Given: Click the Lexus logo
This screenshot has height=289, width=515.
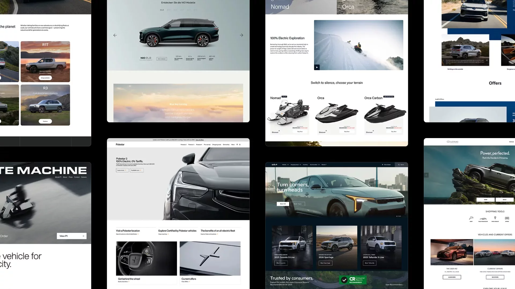Looking at the screenshot, I should click(453, 142).
